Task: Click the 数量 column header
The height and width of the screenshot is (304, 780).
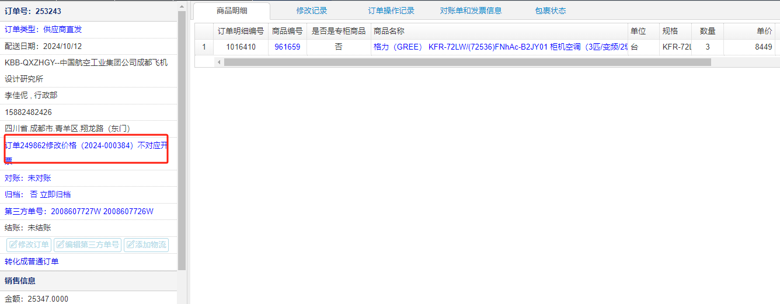Action: (x=708, y=31)
